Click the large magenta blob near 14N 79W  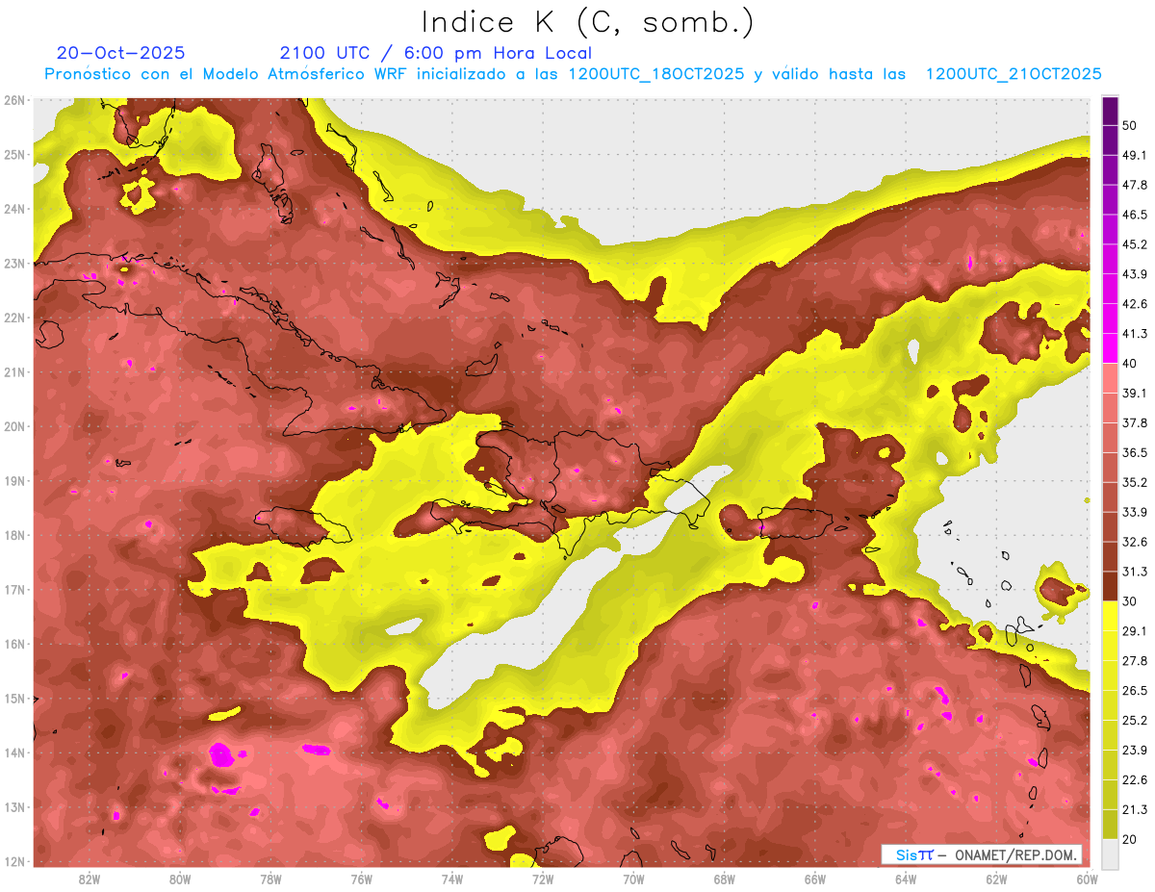pos(223,753)
